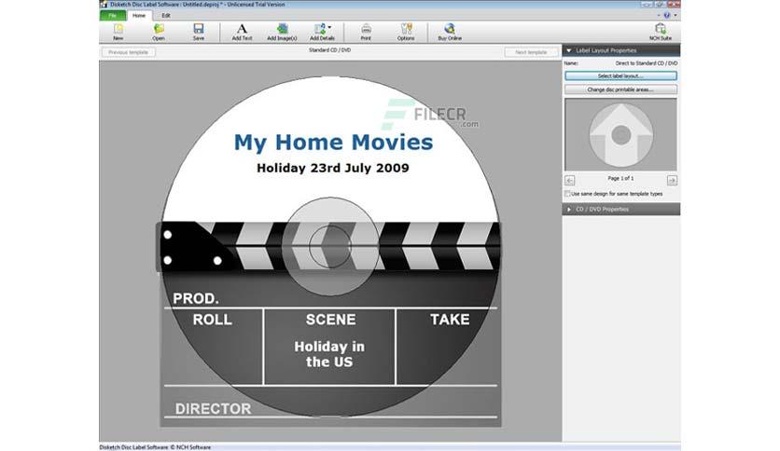Click the 'Select label layout...' button
This screenshot has height=451, width=780.
[x=620, y=75]
